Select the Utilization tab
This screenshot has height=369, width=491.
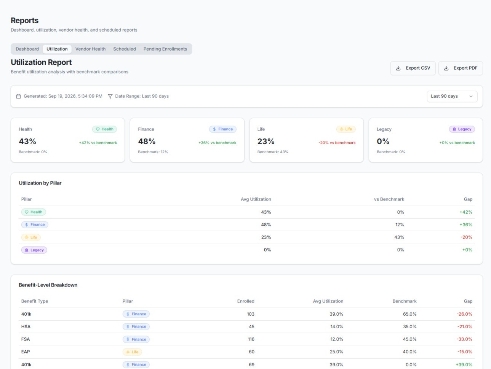[x=57, y=49]
